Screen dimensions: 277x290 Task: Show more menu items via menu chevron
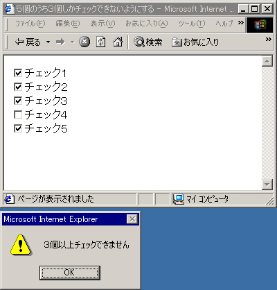coord(241,23)
